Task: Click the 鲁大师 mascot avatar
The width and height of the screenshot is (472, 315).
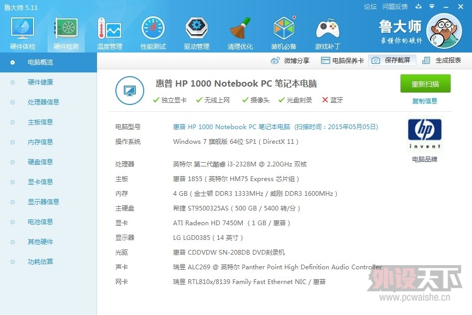Action: coord(444,31)
